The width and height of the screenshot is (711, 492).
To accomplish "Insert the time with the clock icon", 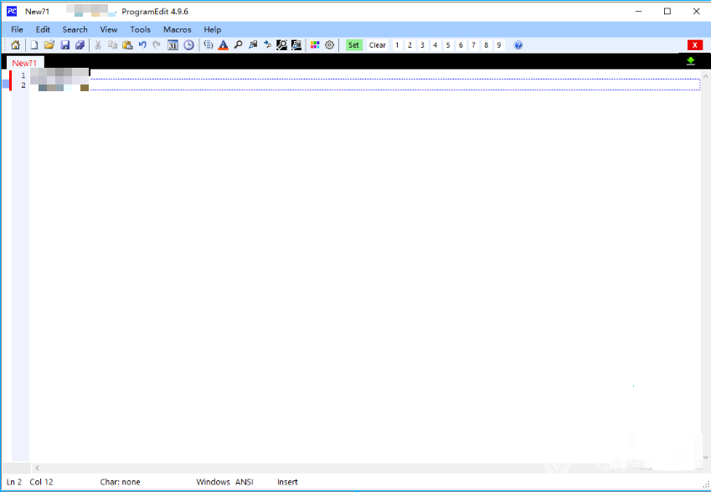I will coord(188,45).
